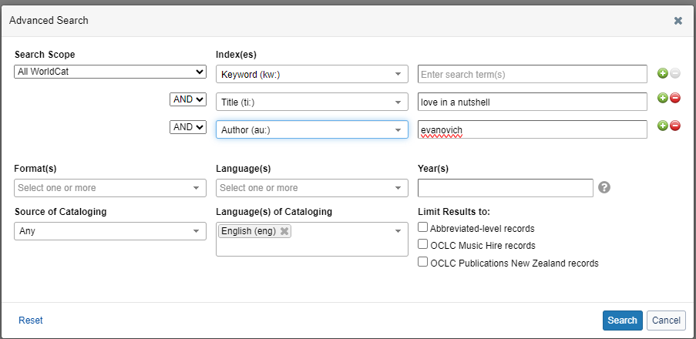696x339 pixels.
Task: Remove the English (eng) tag with its x icon
Action: pyautogui.click(x=284, y=231)
